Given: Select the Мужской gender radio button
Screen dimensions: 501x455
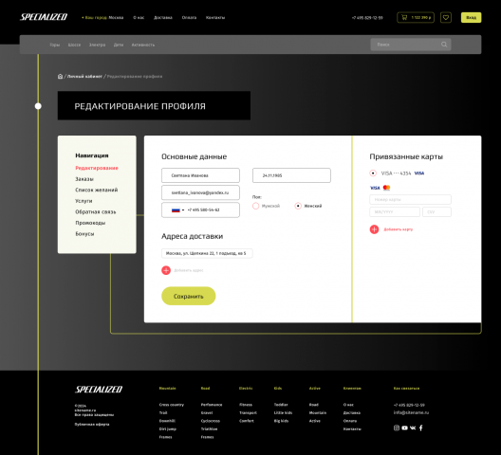Looking at the screenshot, I should (x=255, y=206).
